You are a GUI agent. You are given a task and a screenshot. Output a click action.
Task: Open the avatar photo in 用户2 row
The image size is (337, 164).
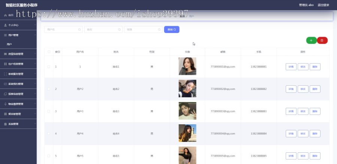tap(188, 89)
